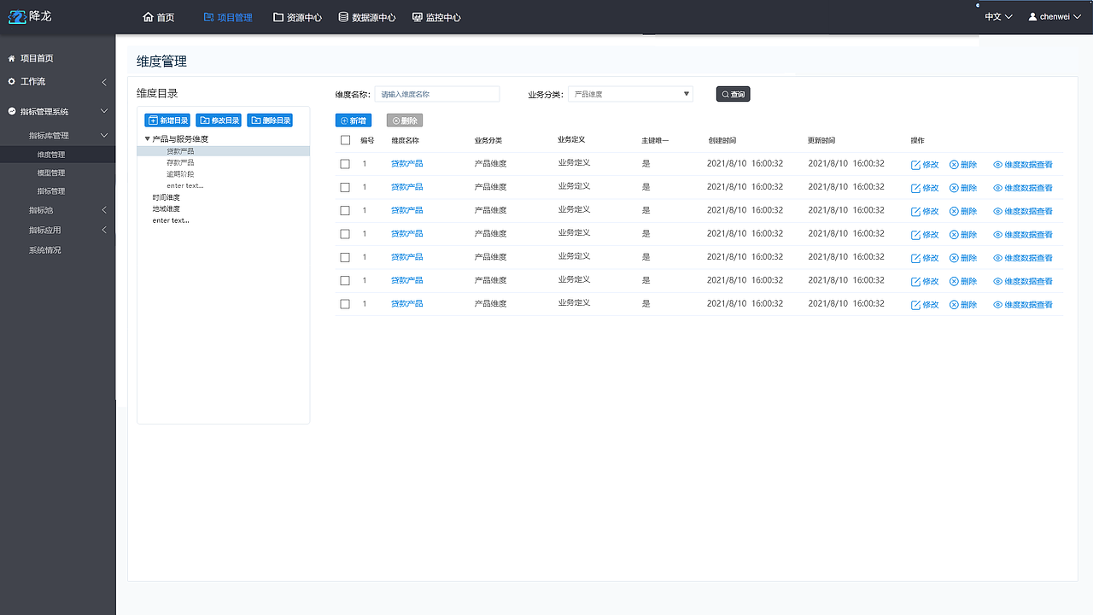This screenshot has width=1093, height=615.
Task: View dimension data via the last row's eye icon
Action: click(997, 304)
